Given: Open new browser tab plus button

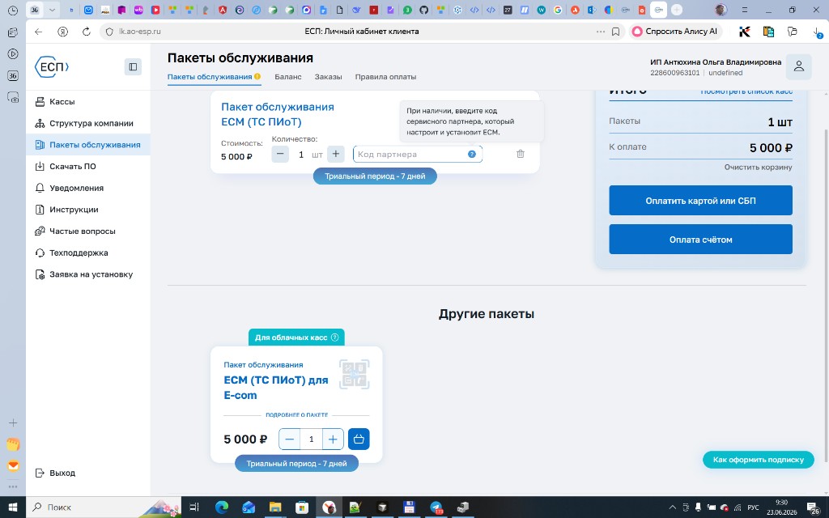Looking at the screenshot, I should [676, 10].
